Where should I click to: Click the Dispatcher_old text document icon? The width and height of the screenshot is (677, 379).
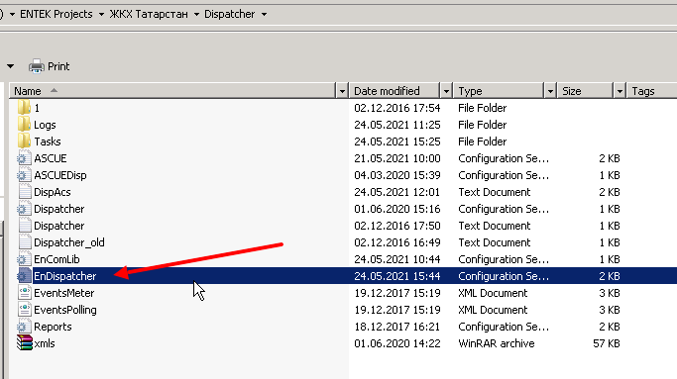tap(25, 242)
